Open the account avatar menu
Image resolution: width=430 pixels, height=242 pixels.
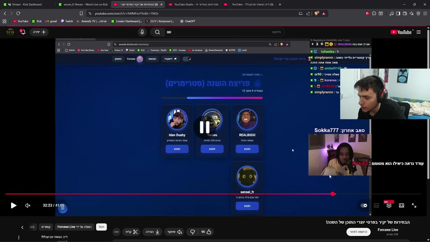10,32
